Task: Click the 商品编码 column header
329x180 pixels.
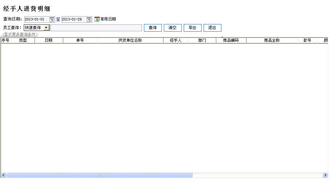Action: click(x=231, y=40)
